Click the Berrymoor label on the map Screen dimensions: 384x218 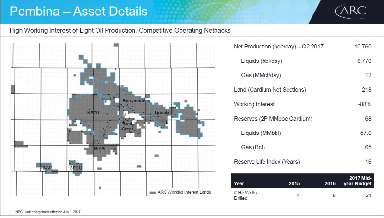click(134, 101)
